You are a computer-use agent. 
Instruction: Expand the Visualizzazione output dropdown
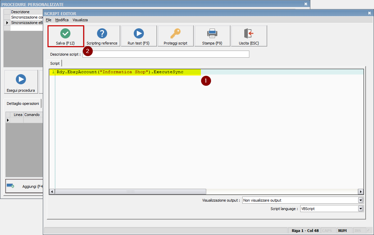[361, 200]
